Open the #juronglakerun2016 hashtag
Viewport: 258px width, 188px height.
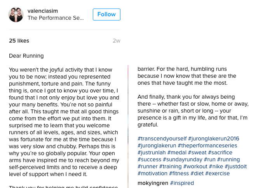tap(214, 138)
